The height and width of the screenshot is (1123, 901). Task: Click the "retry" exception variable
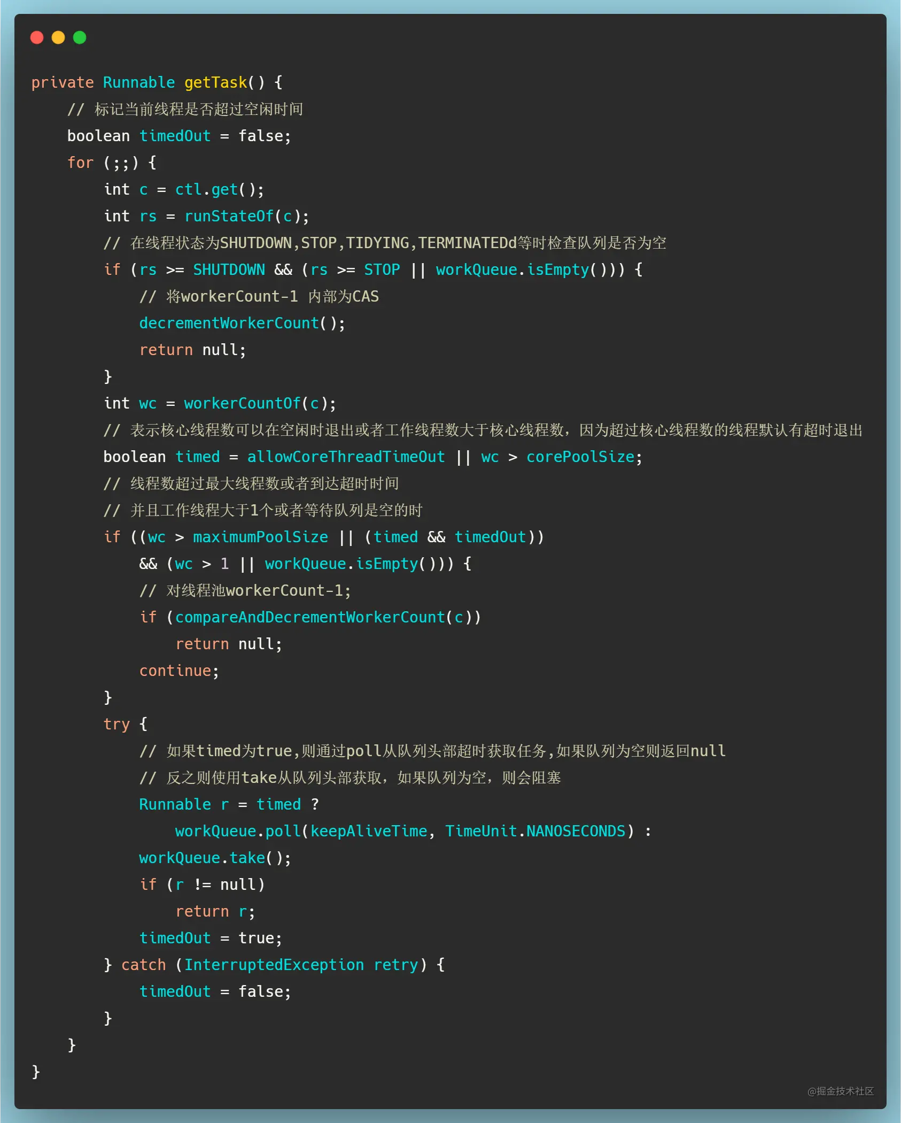pyautogui.click(x=395, y=965)
